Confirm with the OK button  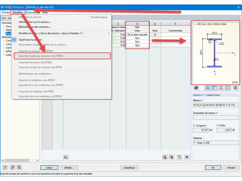coord(213,168)
